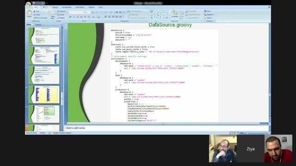Select the Text Box shape in the Shapes gallery
The width and height of the screenshot is (296, 166).
(151, 12)
